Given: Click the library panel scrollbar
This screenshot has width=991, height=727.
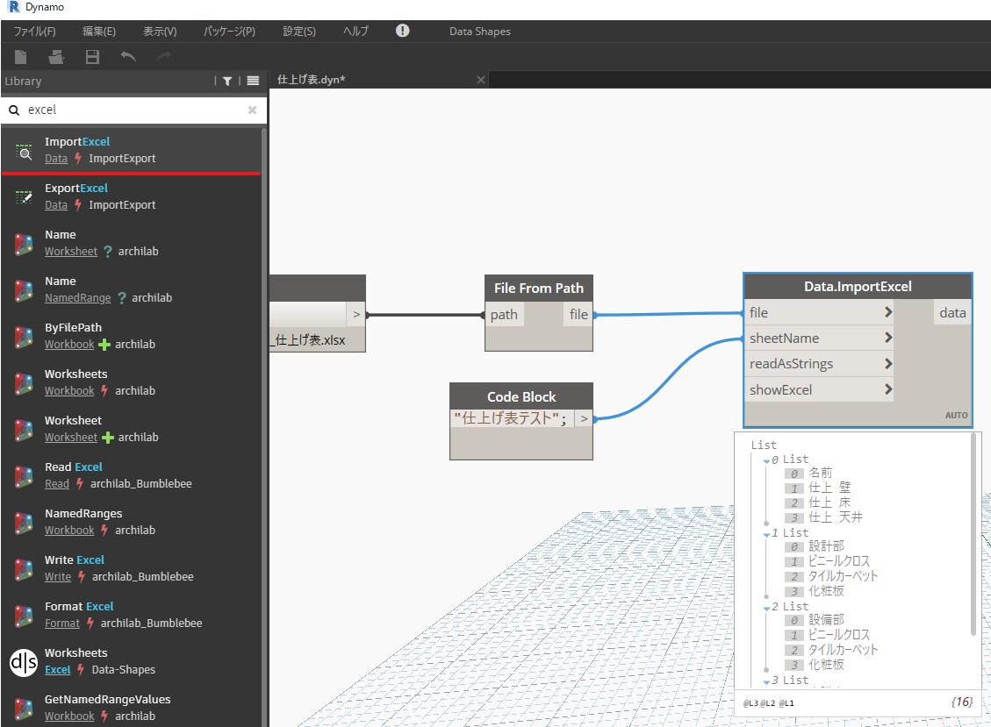Looking at the screenshot, I should click(x=263, y=428).
